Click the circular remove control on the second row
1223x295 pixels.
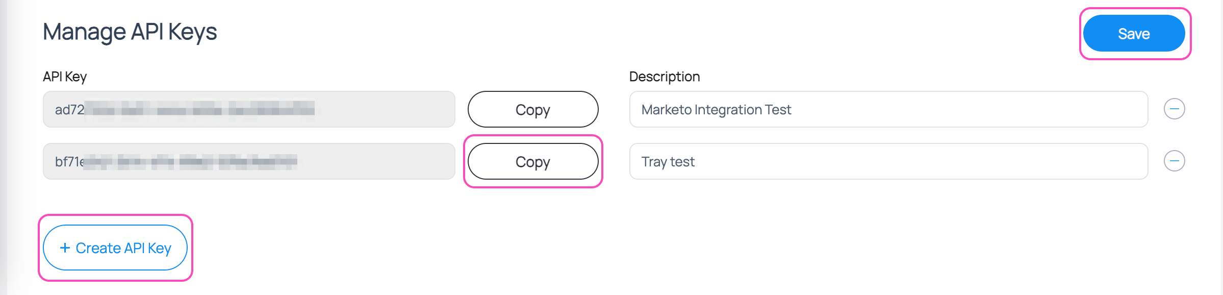1174,161
